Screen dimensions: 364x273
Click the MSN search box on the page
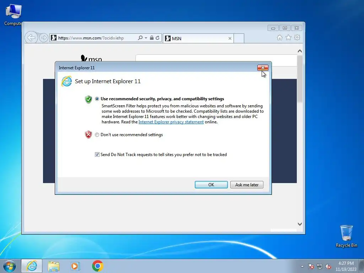click(216, 60)
